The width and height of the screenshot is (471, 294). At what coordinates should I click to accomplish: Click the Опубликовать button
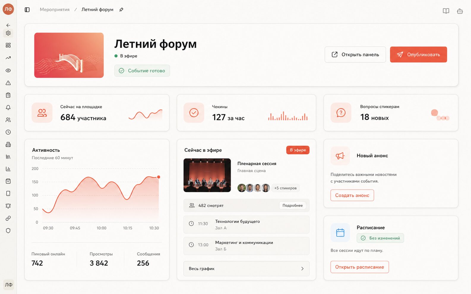pos(418,55)
